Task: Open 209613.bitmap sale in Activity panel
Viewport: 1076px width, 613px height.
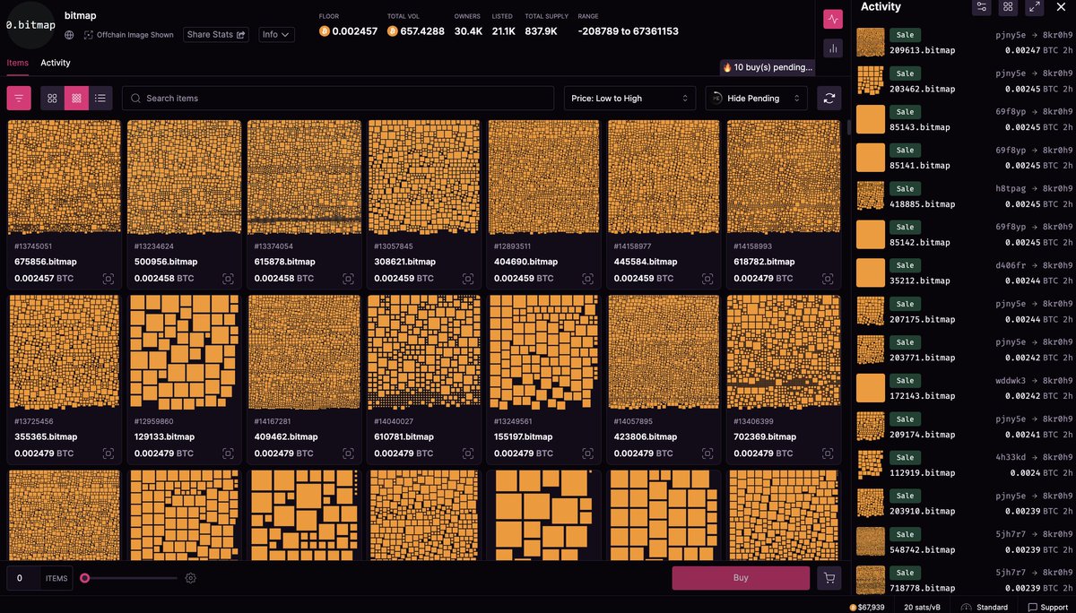Action: pyautogui.click(x=964, y=42)
